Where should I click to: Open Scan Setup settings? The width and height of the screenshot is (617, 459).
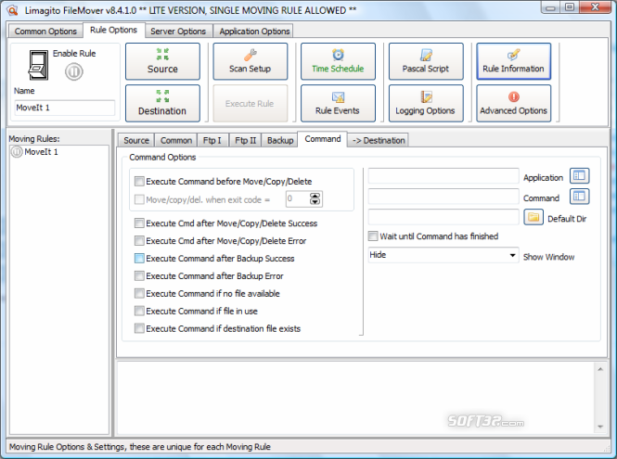[x=251, y=61]
